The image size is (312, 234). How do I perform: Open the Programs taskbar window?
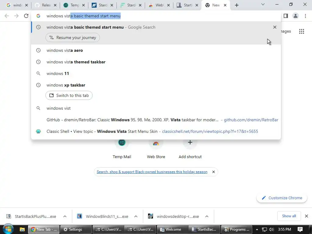point(237,229)
